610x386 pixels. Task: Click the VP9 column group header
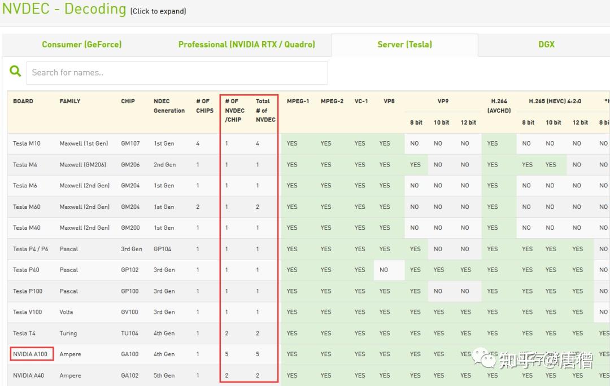coord(443,101)
